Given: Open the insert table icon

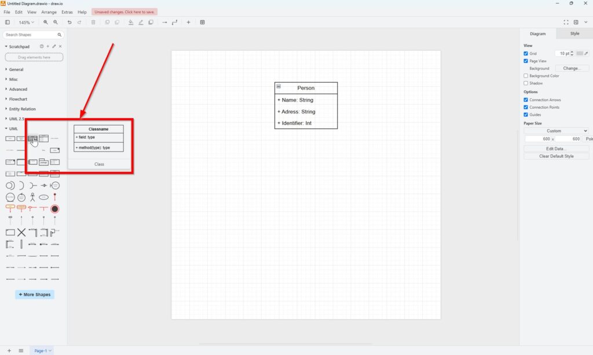Looking at the screenshot, I should [202, 23].
